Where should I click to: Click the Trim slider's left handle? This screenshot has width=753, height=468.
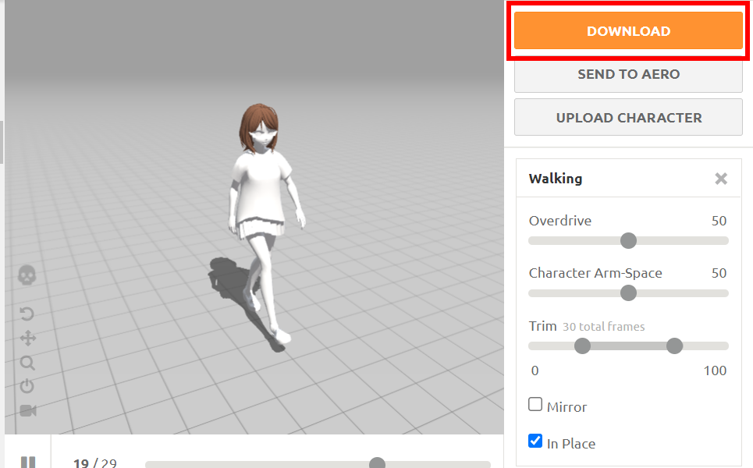(x=582, y=346)
